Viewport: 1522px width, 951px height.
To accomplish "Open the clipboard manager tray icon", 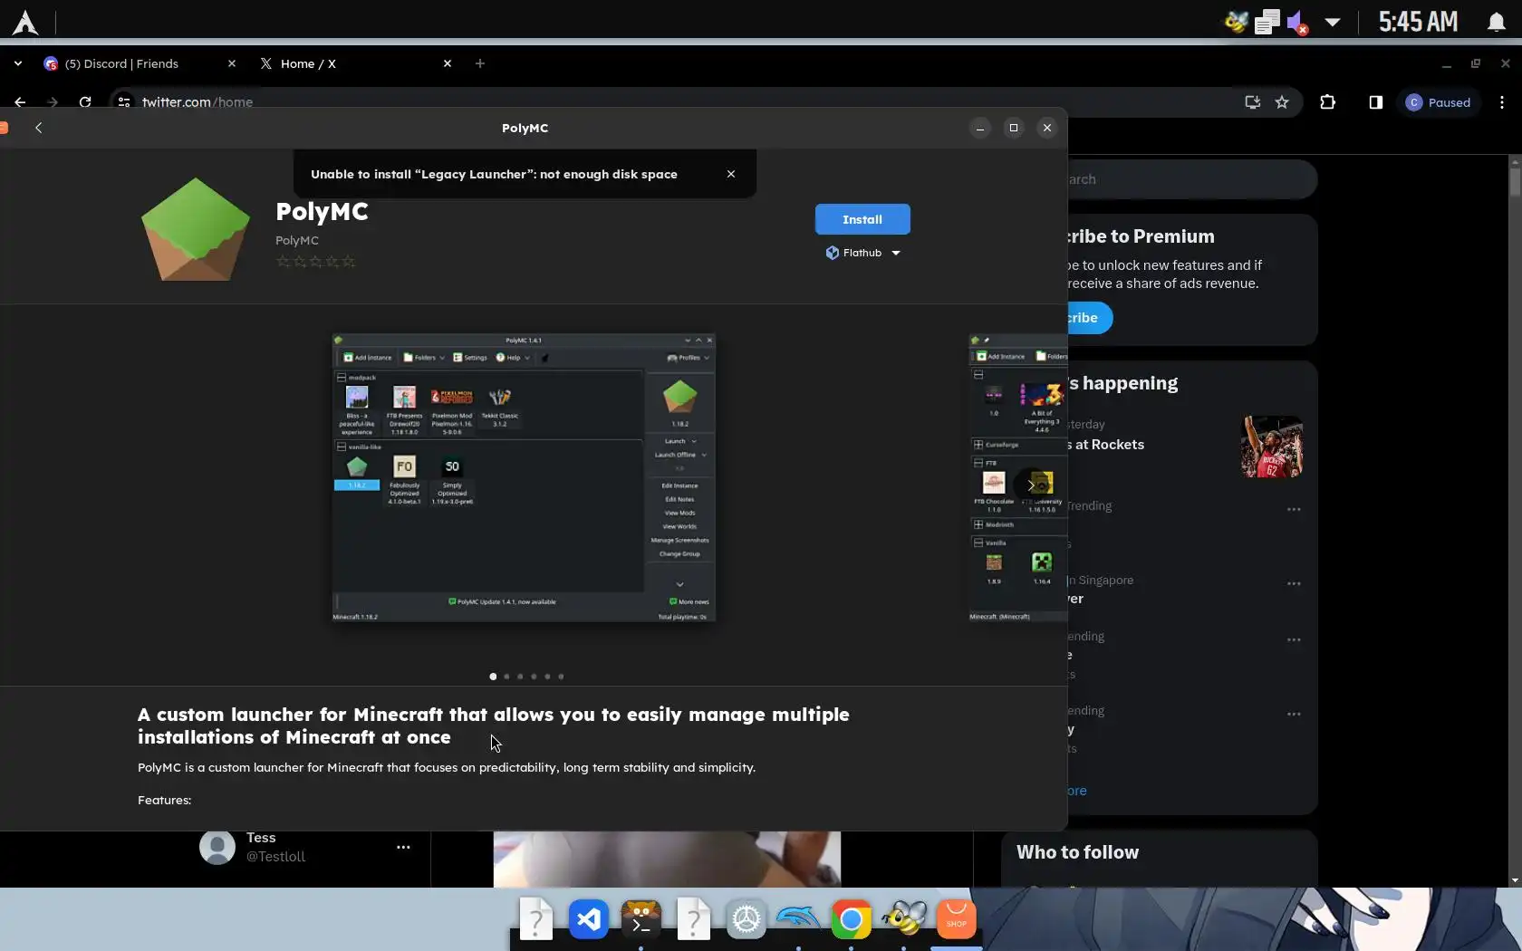I will coord(1267,22).
